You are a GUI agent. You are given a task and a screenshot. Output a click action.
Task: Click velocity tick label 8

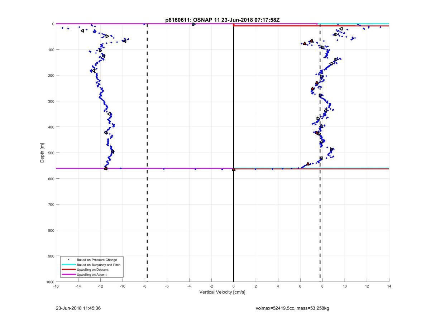tap(322, 286)
